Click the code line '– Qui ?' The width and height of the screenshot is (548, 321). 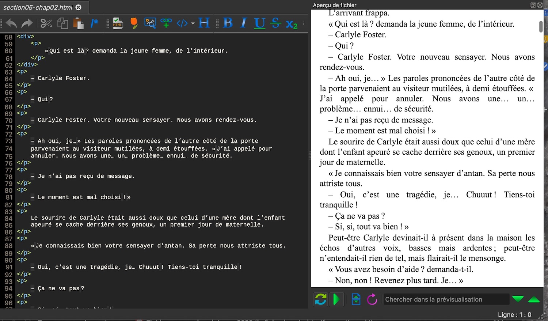(42, 99)
